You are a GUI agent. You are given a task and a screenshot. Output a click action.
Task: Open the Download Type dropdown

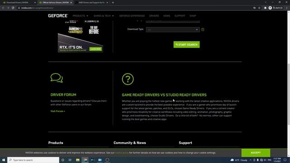(173, 29)
